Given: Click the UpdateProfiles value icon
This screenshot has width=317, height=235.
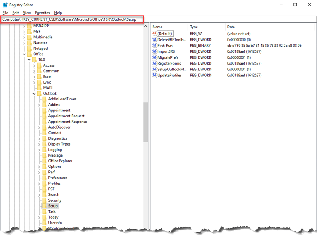Looking at the screenshot, I should pos(155,75).
